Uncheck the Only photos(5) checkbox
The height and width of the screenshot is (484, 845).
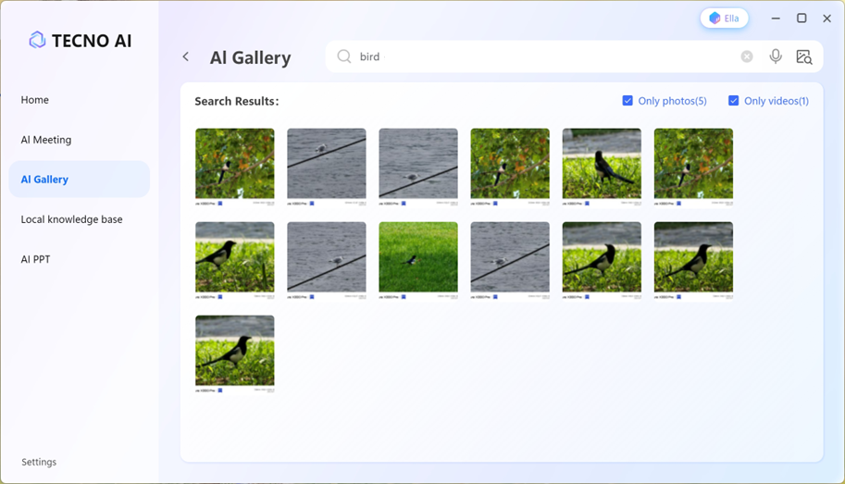click(x=628, y=101)
